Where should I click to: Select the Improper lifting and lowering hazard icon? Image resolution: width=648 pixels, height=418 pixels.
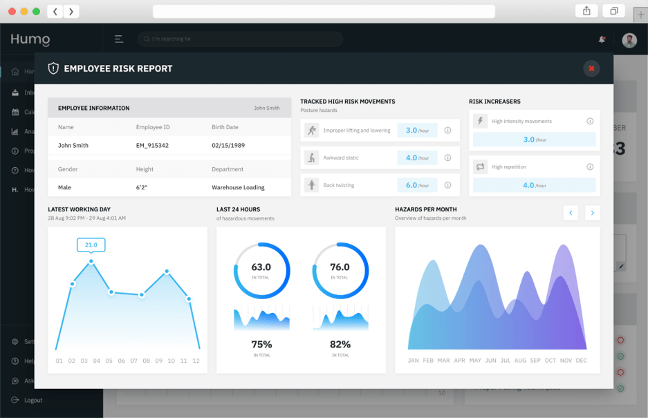point(313,129)
